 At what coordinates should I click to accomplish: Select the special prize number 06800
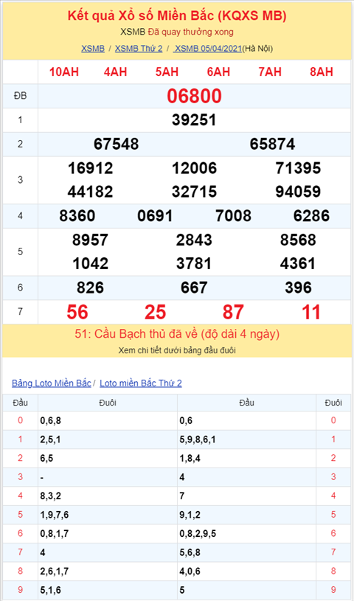(194, 96)
